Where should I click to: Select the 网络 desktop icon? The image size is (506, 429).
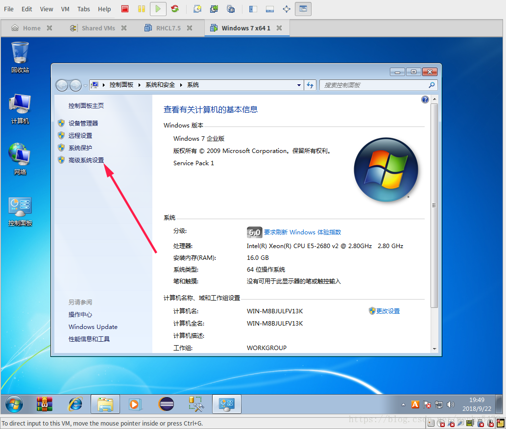click(x=20, y=159)
